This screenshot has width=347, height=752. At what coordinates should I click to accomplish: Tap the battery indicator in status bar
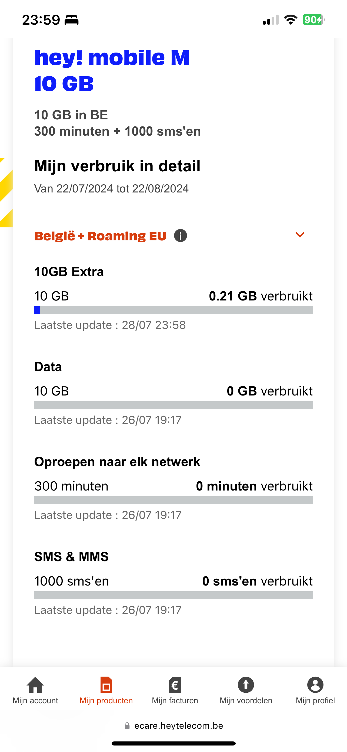pos(313,20)
